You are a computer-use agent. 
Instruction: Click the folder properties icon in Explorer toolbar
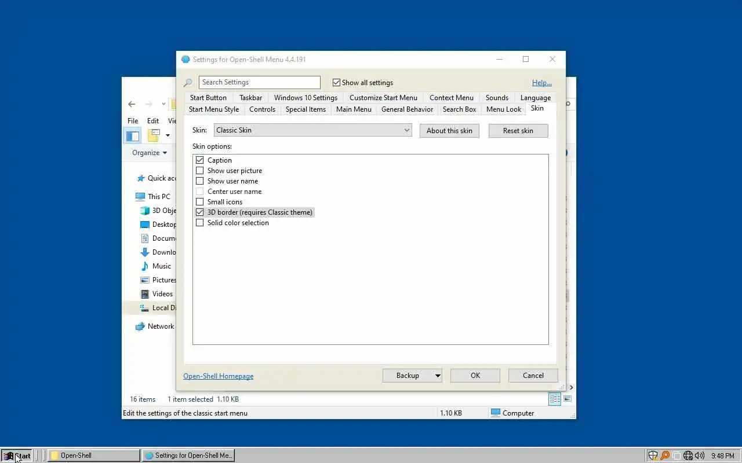click(154, 135)
